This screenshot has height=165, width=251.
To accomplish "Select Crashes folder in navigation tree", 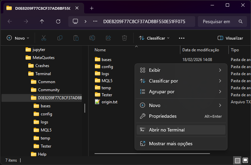I will 39,66.
